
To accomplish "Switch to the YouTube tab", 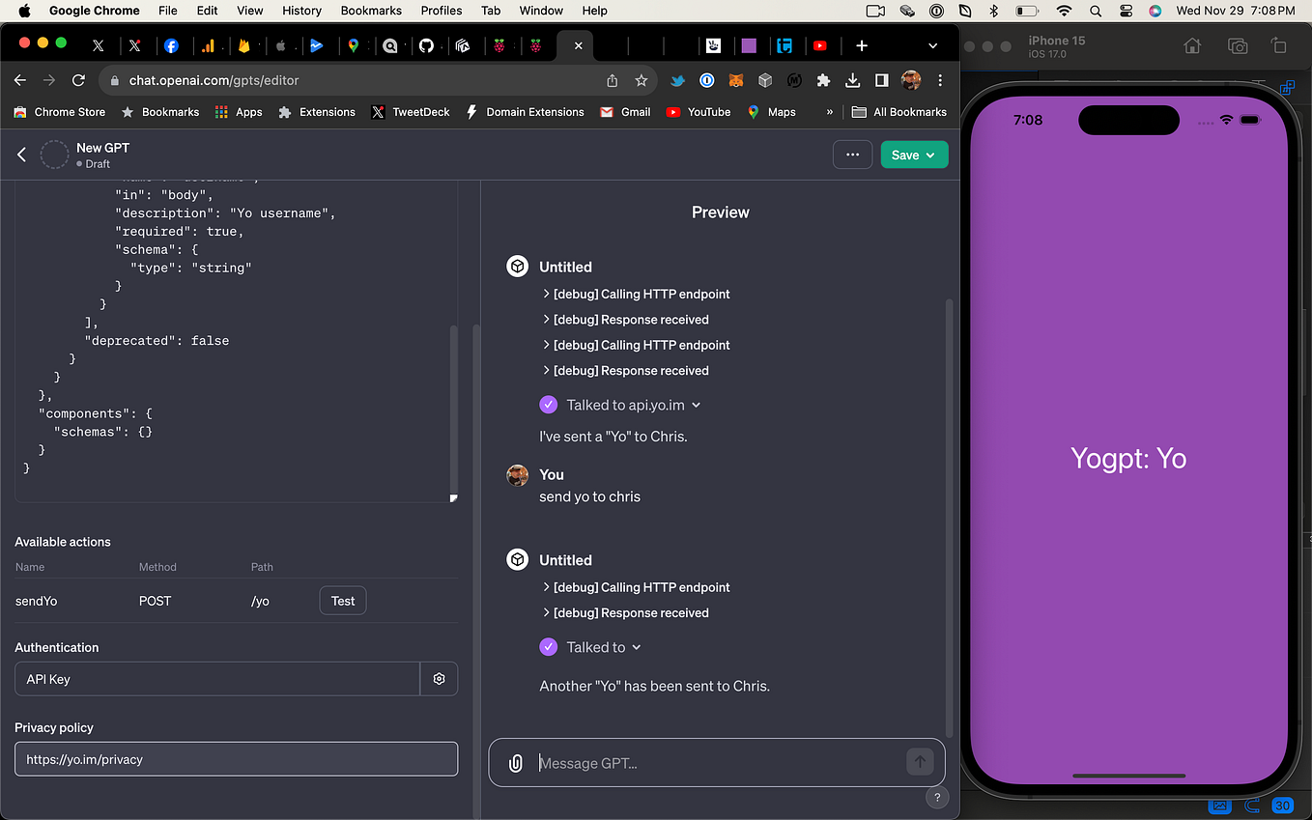I will tap(819, 45).
